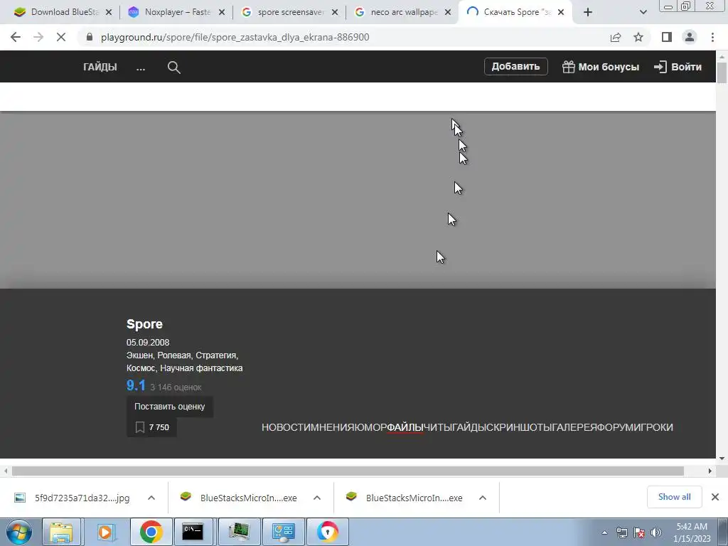Open the ГАЙДЫ header menu item
Screen dimensions: 728x546
click(x=100, y=67)
